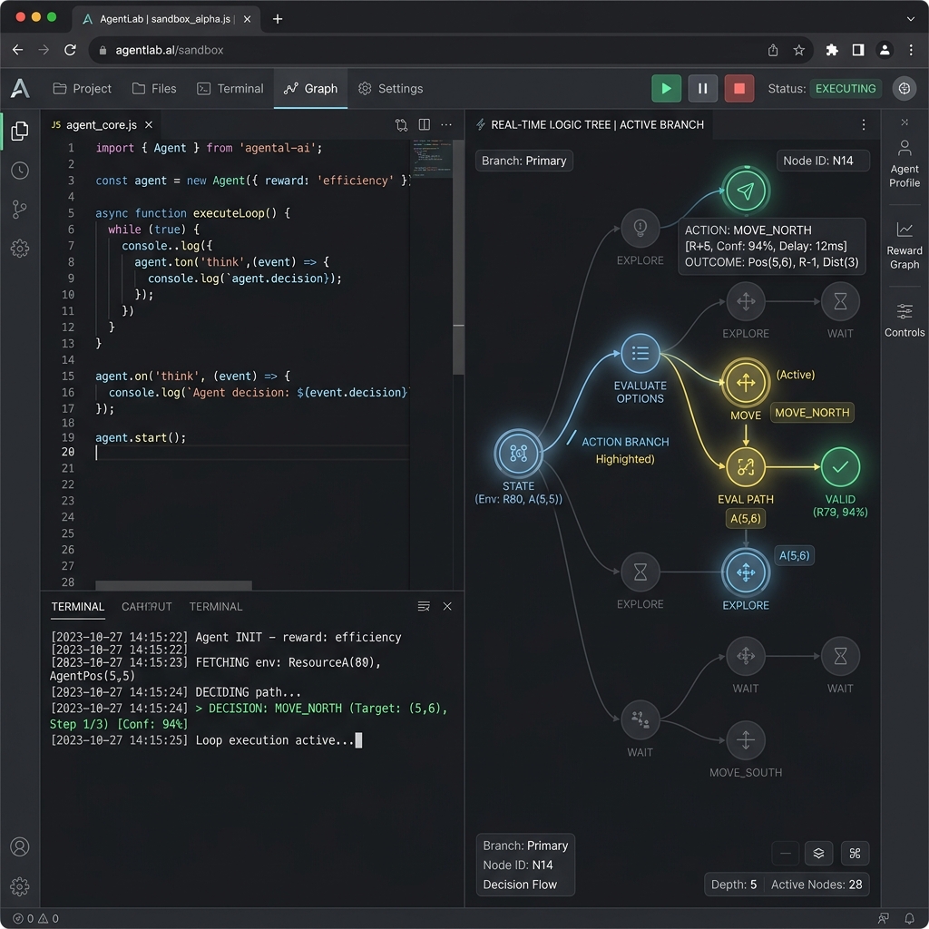Click the layers icon button in graph footer
Screen dimensions: 929x929
[x=819, y=853]
